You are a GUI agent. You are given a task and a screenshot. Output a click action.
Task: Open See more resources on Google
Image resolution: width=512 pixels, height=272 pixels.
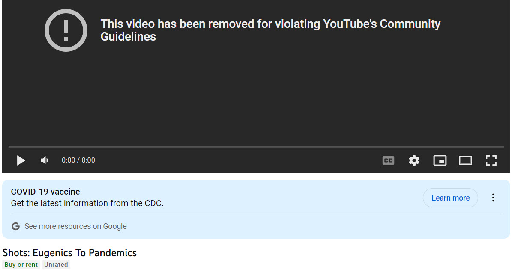(75, 226)
